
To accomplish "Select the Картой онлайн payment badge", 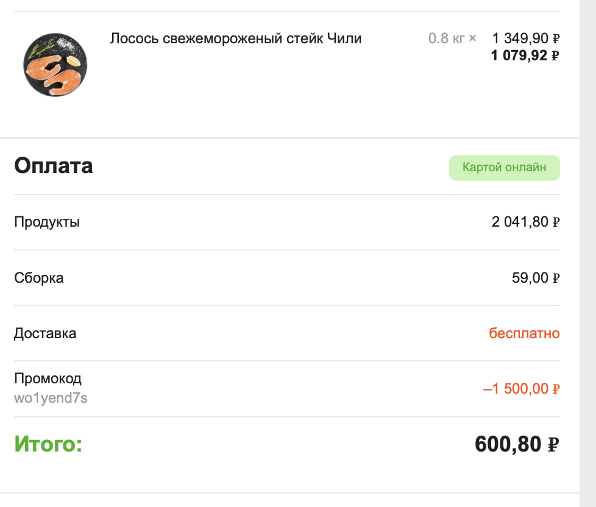I will click(x=505, y=168).
